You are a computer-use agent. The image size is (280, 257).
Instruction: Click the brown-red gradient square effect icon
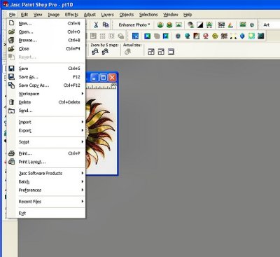coord(197,36)
